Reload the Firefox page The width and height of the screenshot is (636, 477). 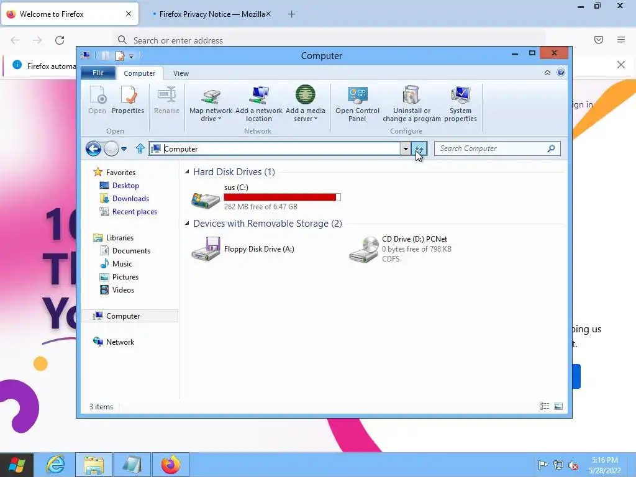pos(60,40)
